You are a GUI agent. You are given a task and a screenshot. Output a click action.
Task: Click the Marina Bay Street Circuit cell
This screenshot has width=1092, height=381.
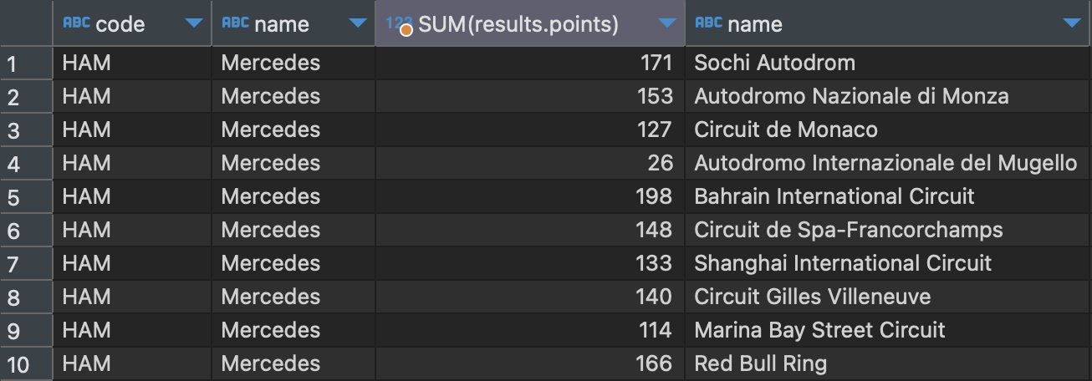click(888, 330)
